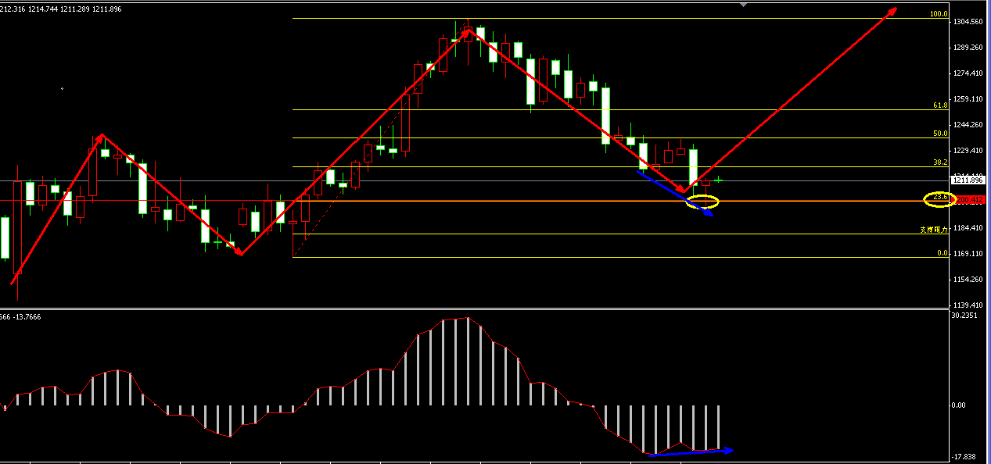Click the small white dot marker in upper-left chart
Screen dimensions: 991x464
click(62, 89)
